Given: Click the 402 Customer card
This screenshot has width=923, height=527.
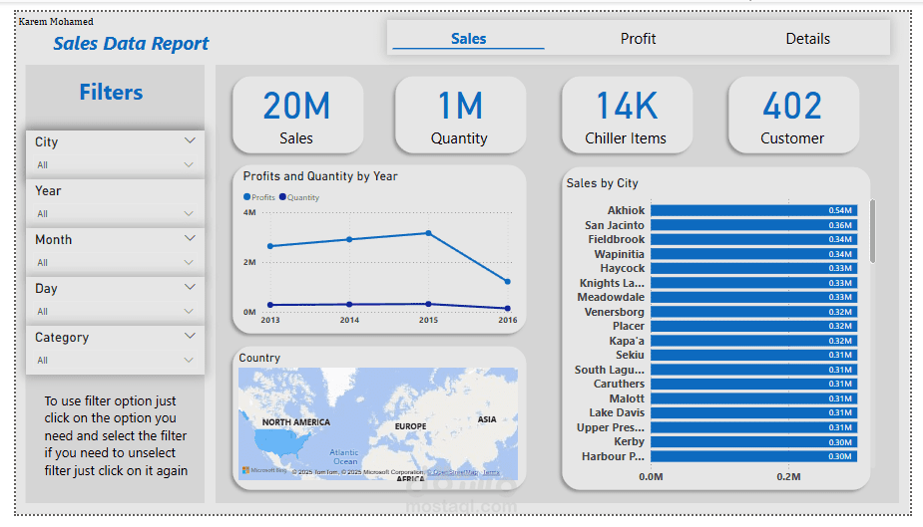Looking at the screenshot, I should coord(793,116).
